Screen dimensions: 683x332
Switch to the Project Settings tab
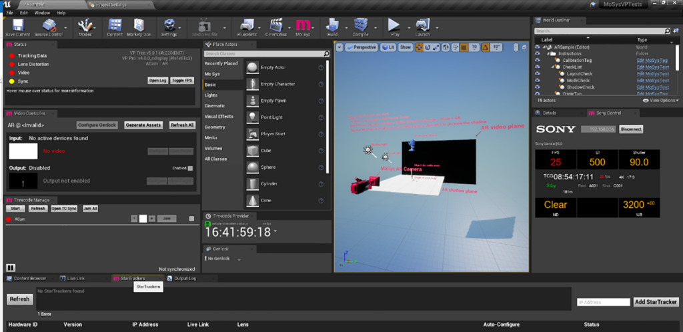pyautogui.click(x=121, y=5)
